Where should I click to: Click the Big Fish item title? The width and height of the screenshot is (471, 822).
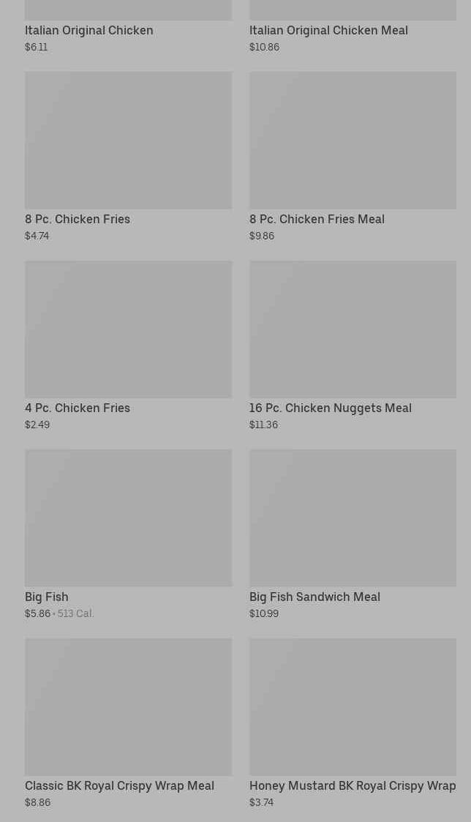point(47,597)
